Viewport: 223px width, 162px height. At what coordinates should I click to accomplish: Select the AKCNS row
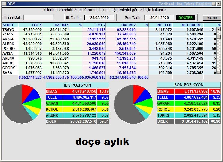pos(109,63)
